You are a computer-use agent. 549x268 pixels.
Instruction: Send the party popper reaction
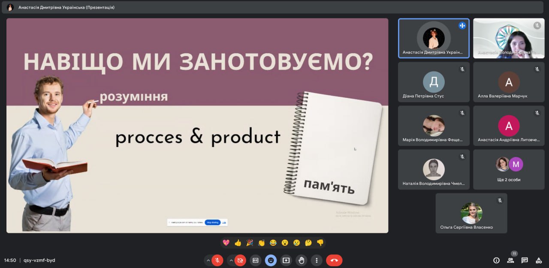pyautogui.click(x=250, y=243)
